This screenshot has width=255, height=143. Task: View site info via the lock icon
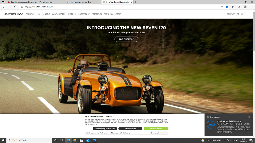(x=22, y=7)
